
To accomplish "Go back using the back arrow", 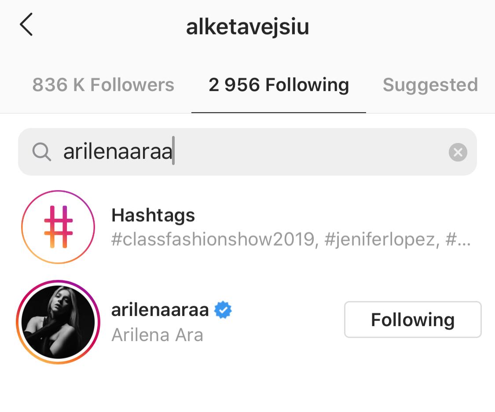I will click(x=26, y=25).
